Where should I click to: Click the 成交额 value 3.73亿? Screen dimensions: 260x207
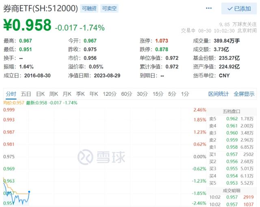(221, 50)
